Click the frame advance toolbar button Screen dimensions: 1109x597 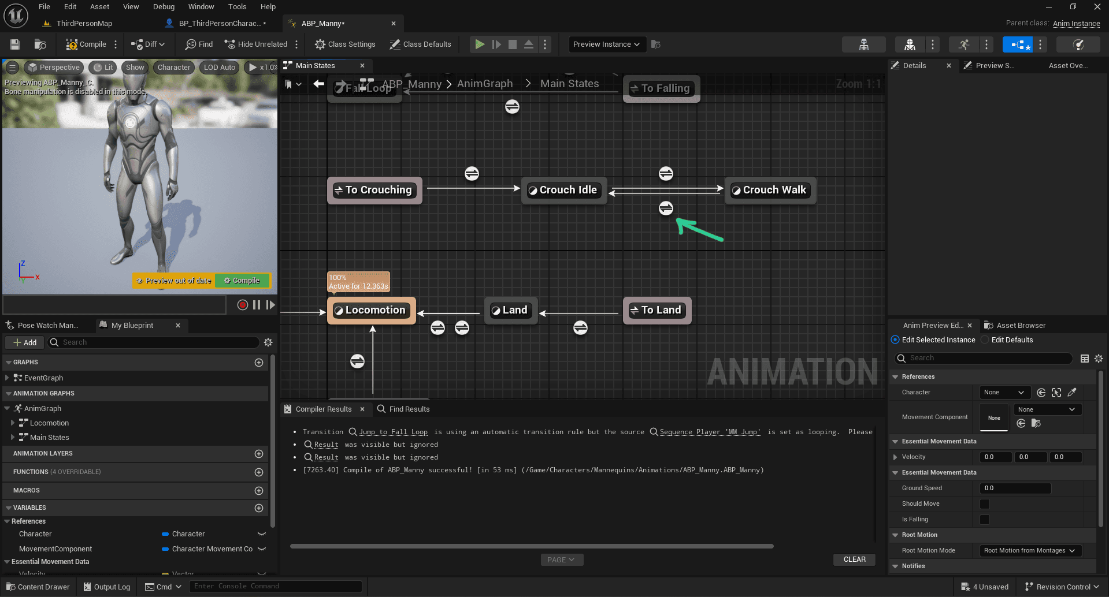point(496,44)
